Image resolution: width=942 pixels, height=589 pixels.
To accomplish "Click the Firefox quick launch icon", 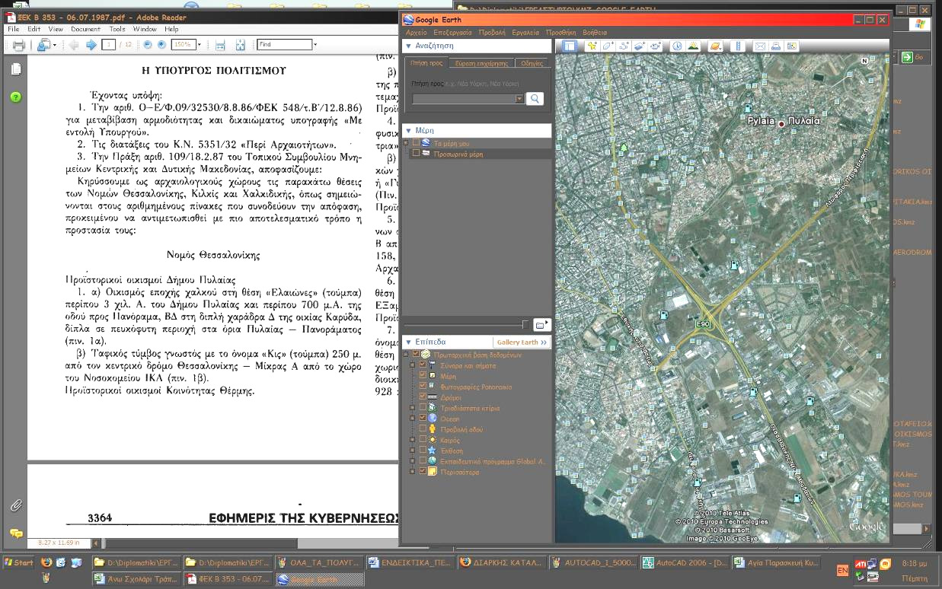I will [x=47, y=563].
